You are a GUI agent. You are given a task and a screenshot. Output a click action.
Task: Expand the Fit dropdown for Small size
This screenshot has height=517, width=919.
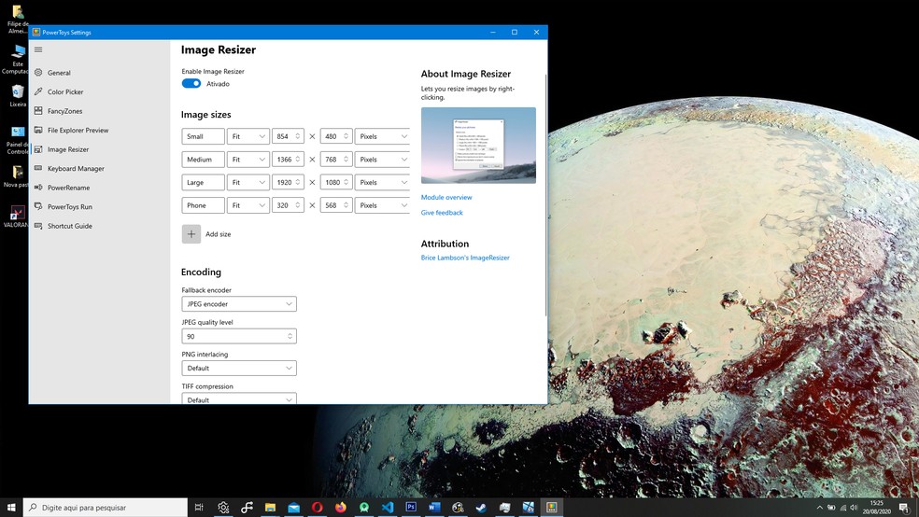click(x=248, y=136)
